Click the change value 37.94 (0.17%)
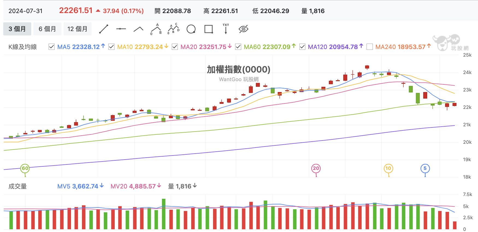 tap(123, 11)
